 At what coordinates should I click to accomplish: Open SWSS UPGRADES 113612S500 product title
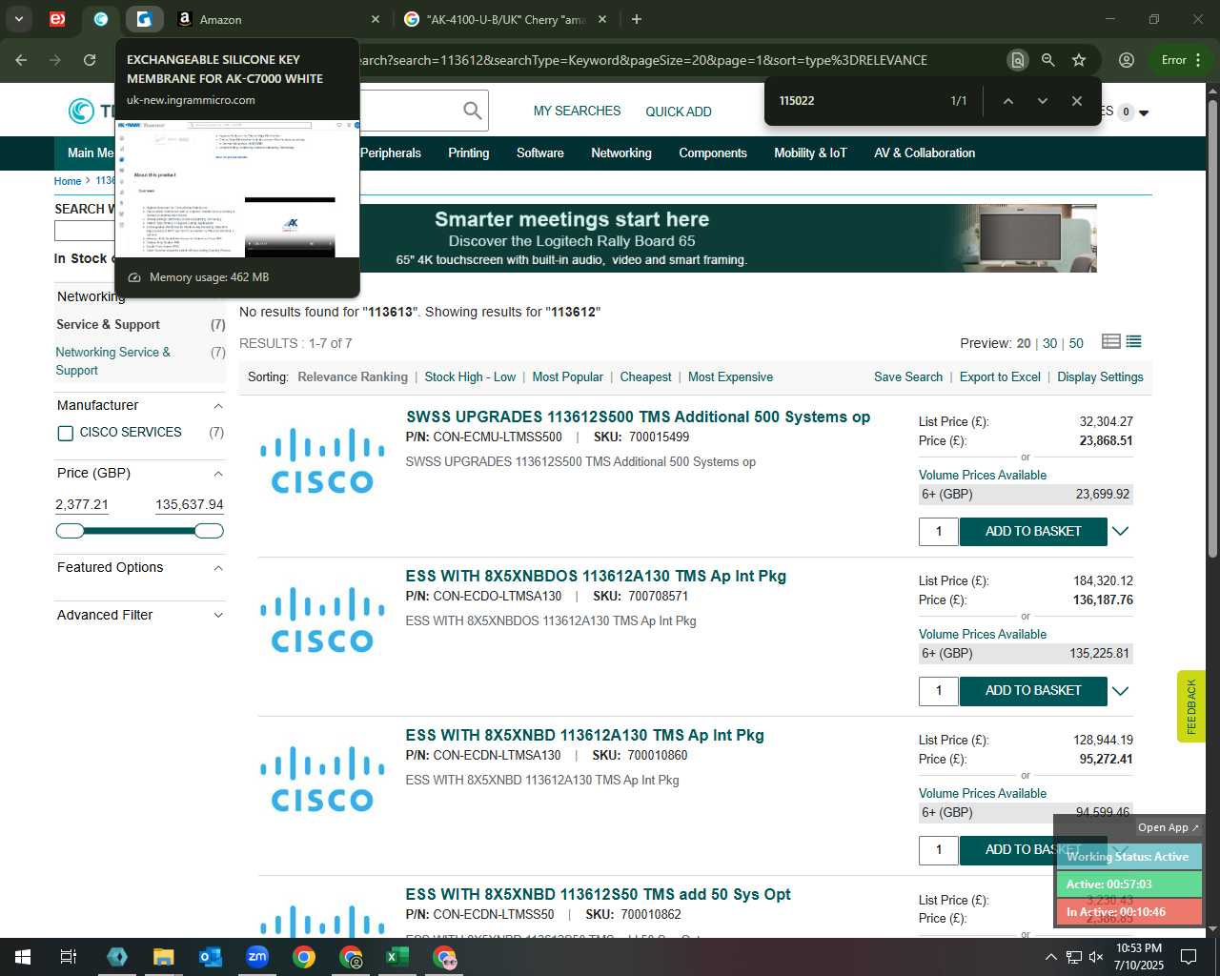pos(638,417)
